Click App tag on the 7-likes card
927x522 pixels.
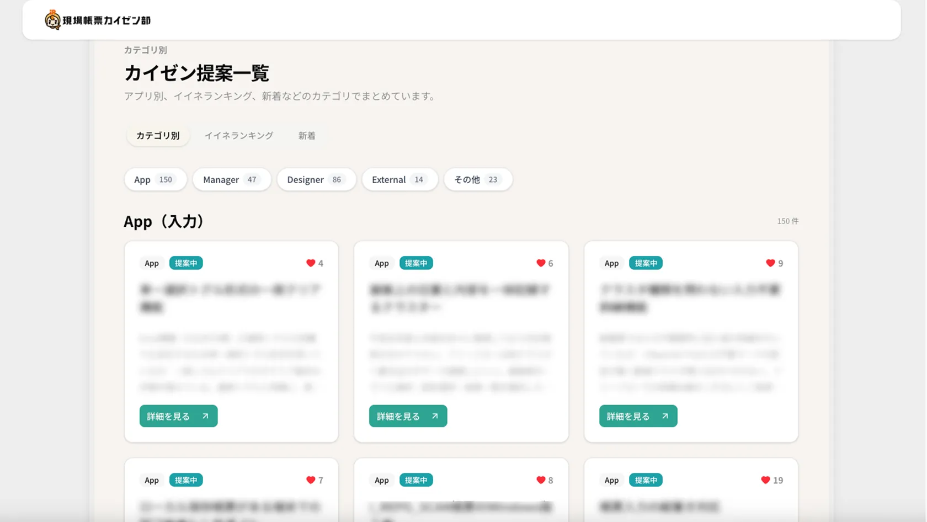(x=152, y=480)
